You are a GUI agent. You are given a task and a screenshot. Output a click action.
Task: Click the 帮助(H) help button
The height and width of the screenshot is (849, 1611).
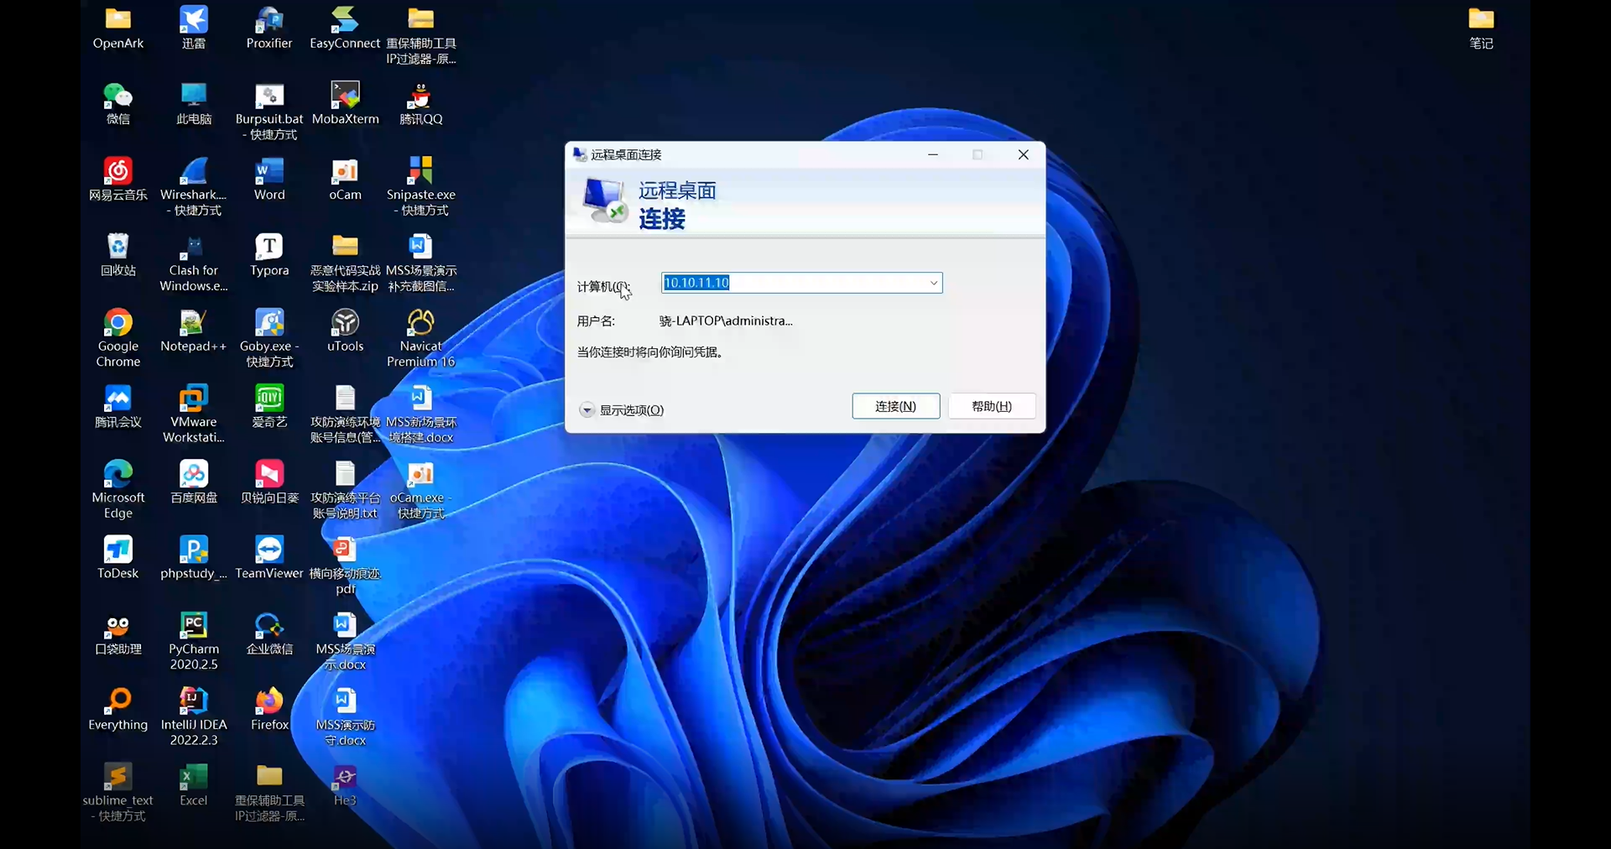[x=991, y=406]
